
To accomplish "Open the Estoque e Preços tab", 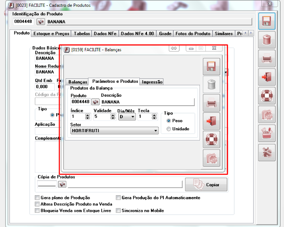I will (x=51, y=34).
